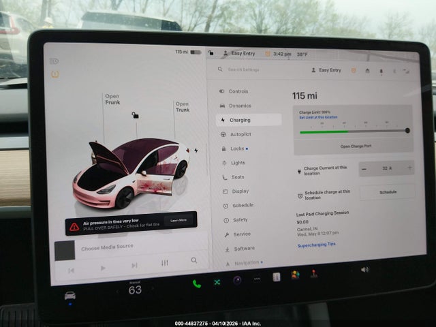Tap the cellular signal icon in settings header

406,72
